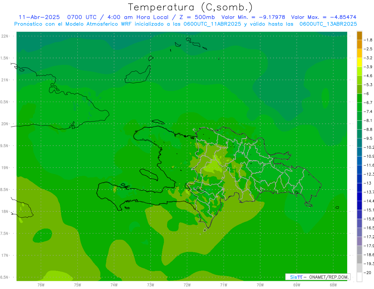Viewport: 374px width, 289px height.
Task: Click '0600UTC_13ABR2025' valid-until timestamp
Action: click(328, 24)
